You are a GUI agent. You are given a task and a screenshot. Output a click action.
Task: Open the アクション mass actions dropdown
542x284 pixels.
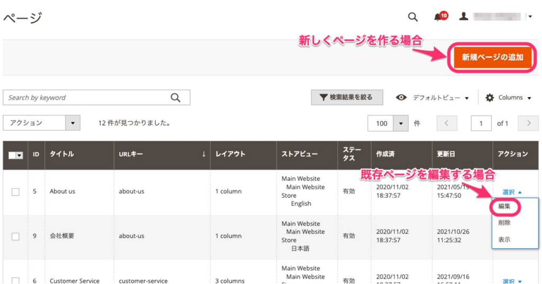coord(41,123)
